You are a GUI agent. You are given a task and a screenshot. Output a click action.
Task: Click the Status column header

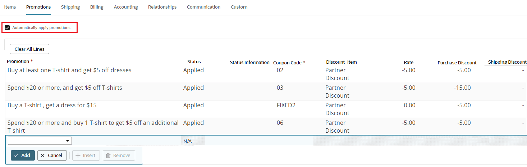click(x=194, y=62)
